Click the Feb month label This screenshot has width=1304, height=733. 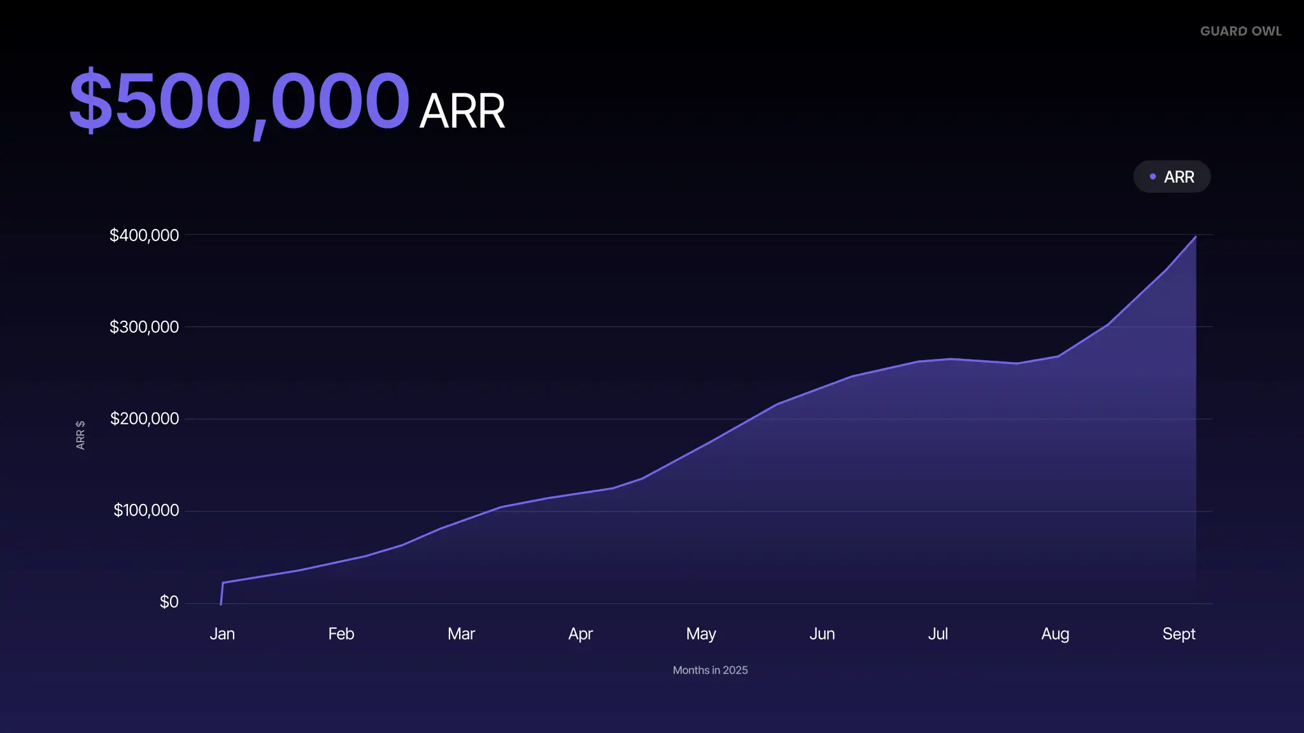coord(341,634)
